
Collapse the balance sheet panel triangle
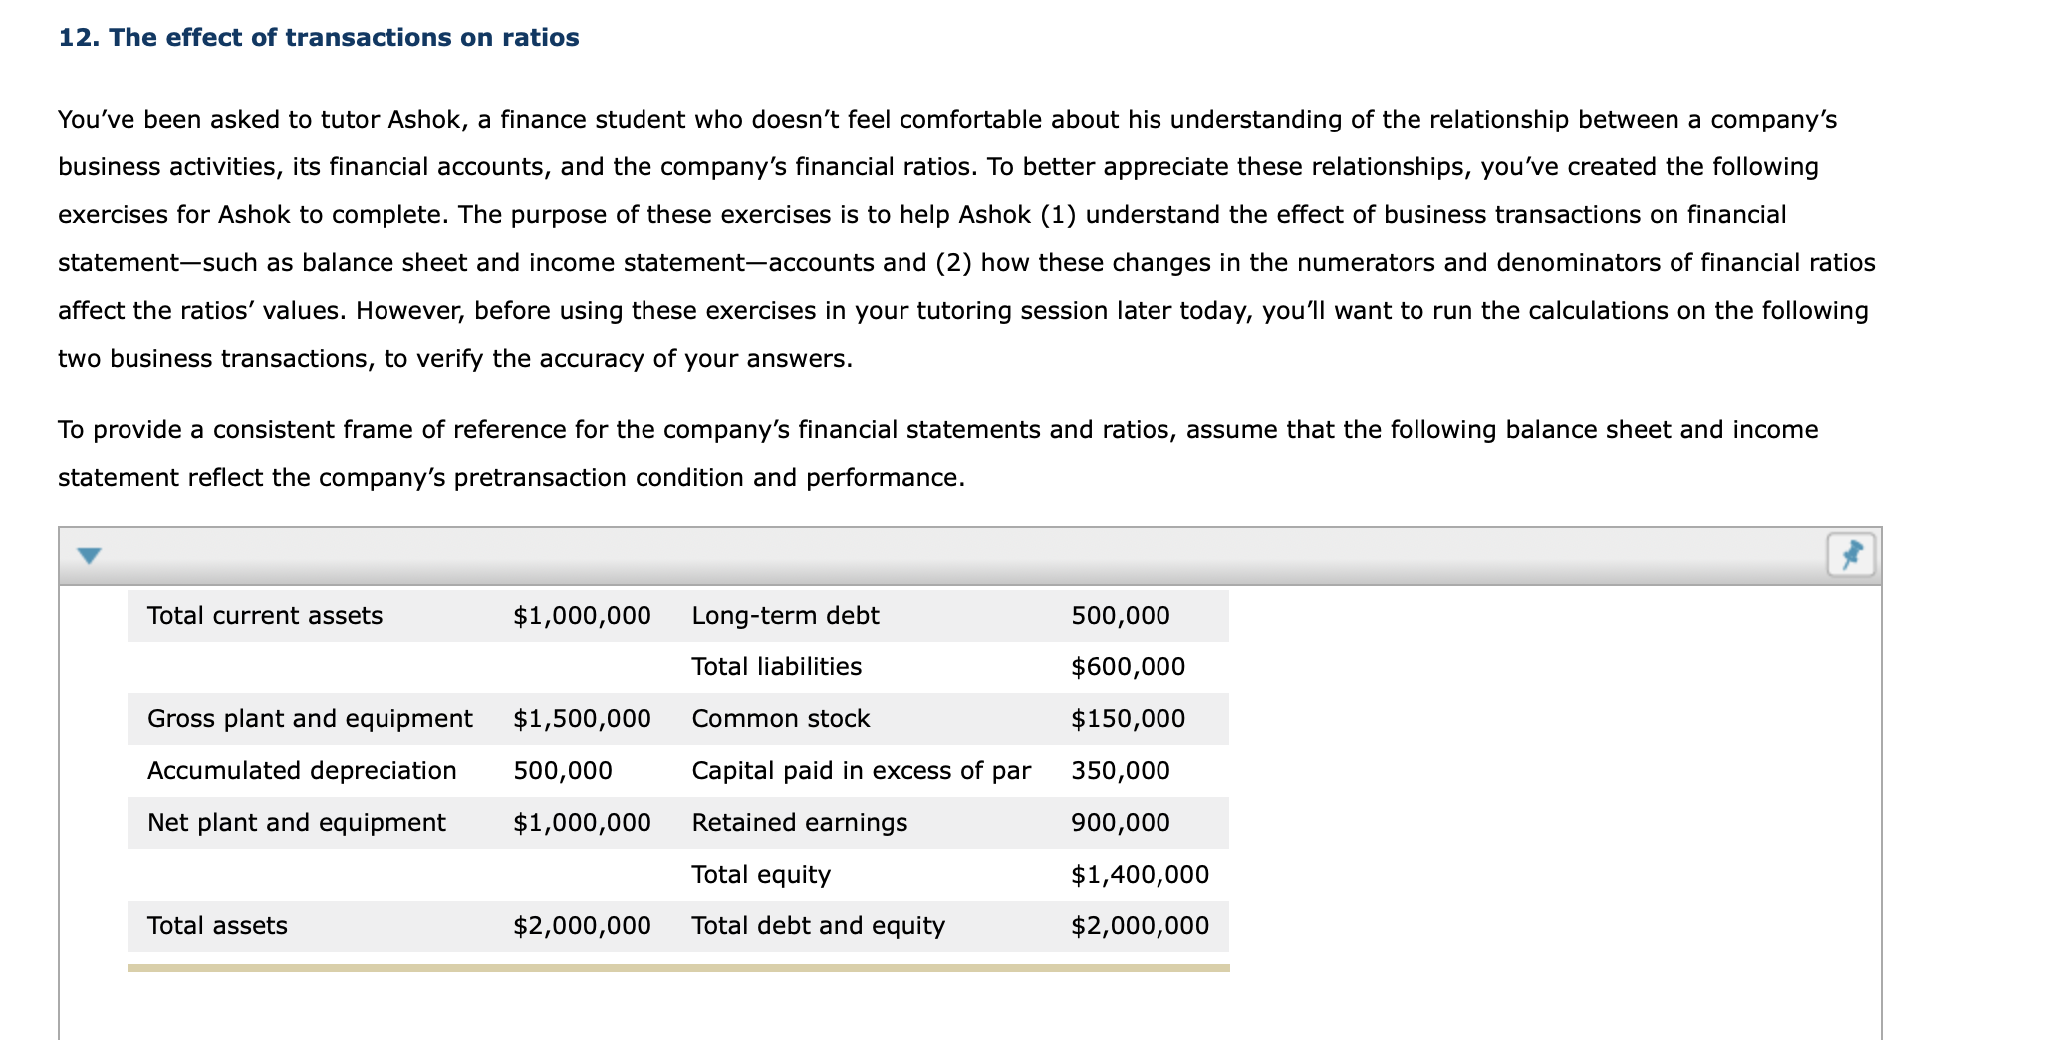90,556
